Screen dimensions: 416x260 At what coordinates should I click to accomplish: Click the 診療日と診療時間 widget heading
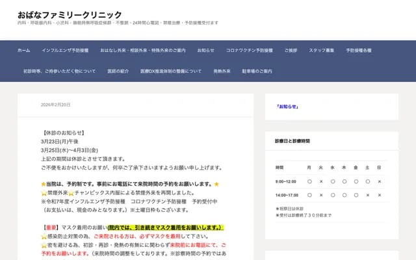click(x=292, y=140)
